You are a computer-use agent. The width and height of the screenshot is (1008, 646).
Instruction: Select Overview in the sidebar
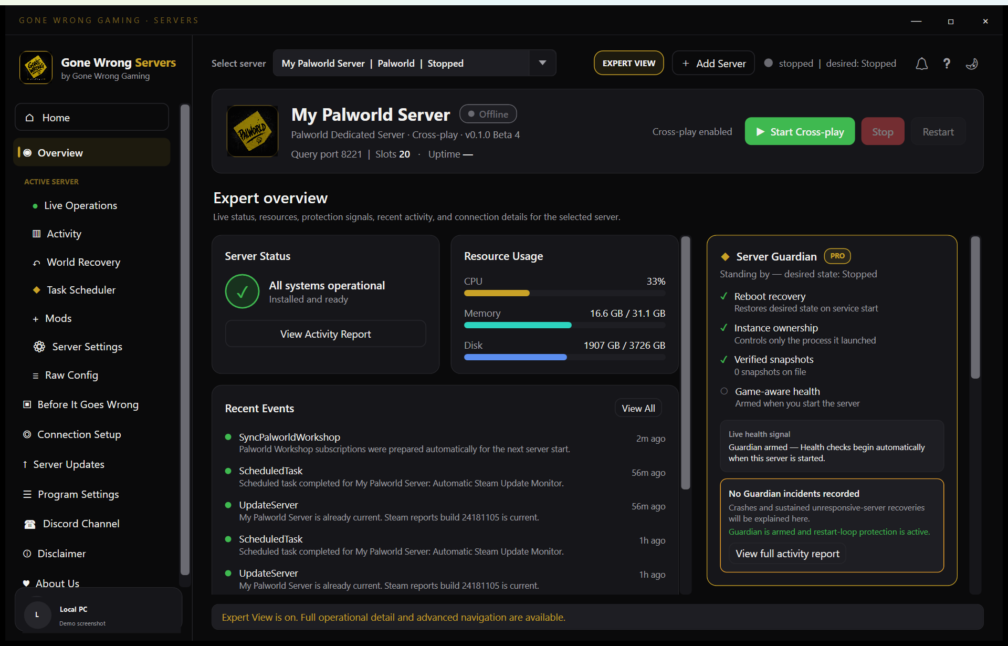click(x=92, y=152)
